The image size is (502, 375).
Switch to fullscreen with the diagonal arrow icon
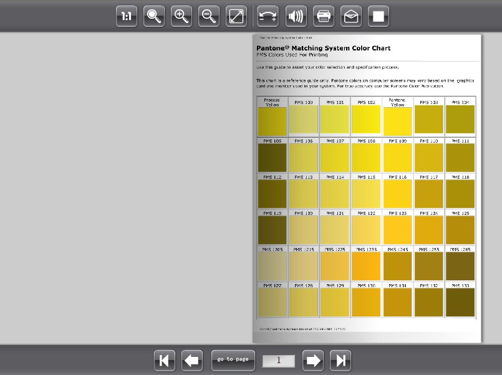click(236, 16)
